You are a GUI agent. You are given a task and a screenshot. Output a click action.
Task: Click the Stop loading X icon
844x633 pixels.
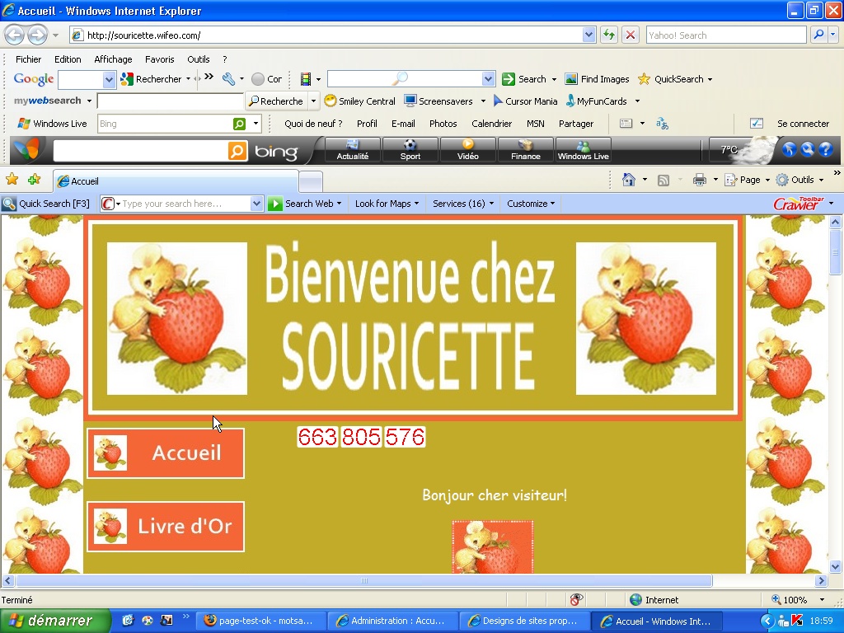coord(631,35)
